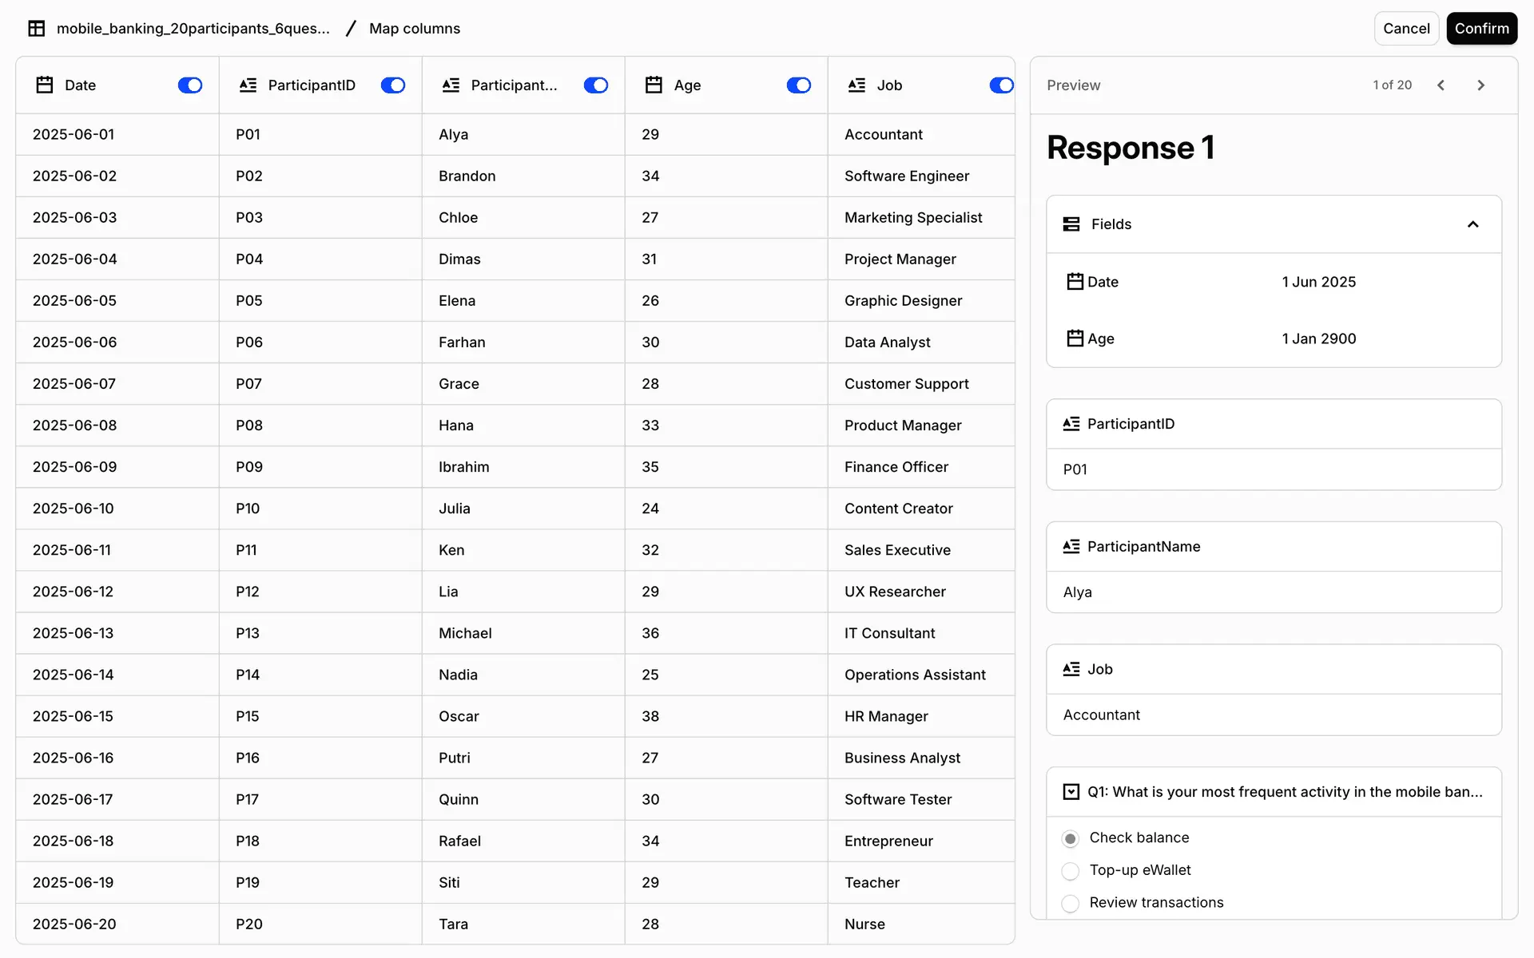Click the calendar icon in the Age column header
This screenshot has height=958, width=1534.
click(654, 85)
